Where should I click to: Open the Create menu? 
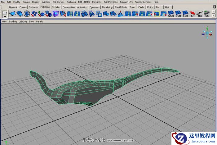point(26,2)
